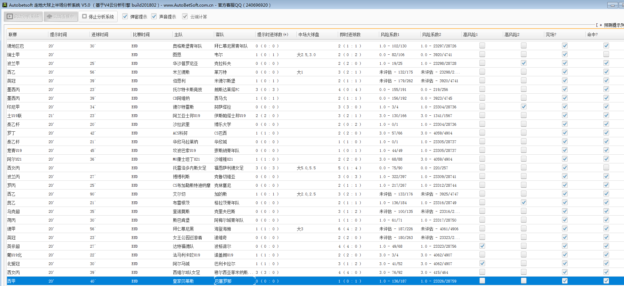Uncheck 完场? in the 德地区巴 row
This screenshot has height=286, width=624.
click(x=565, y=46)
